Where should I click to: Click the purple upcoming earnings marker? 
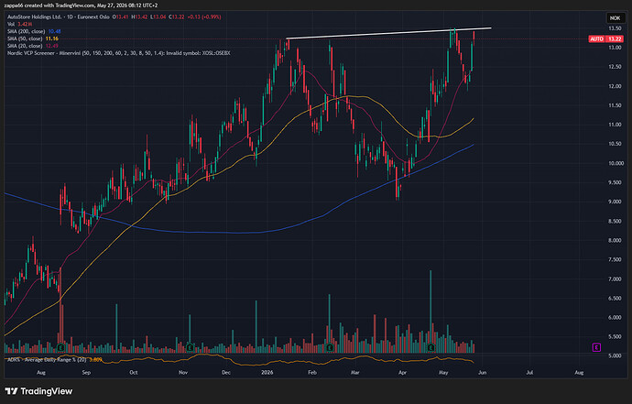[x=596, y=347]
